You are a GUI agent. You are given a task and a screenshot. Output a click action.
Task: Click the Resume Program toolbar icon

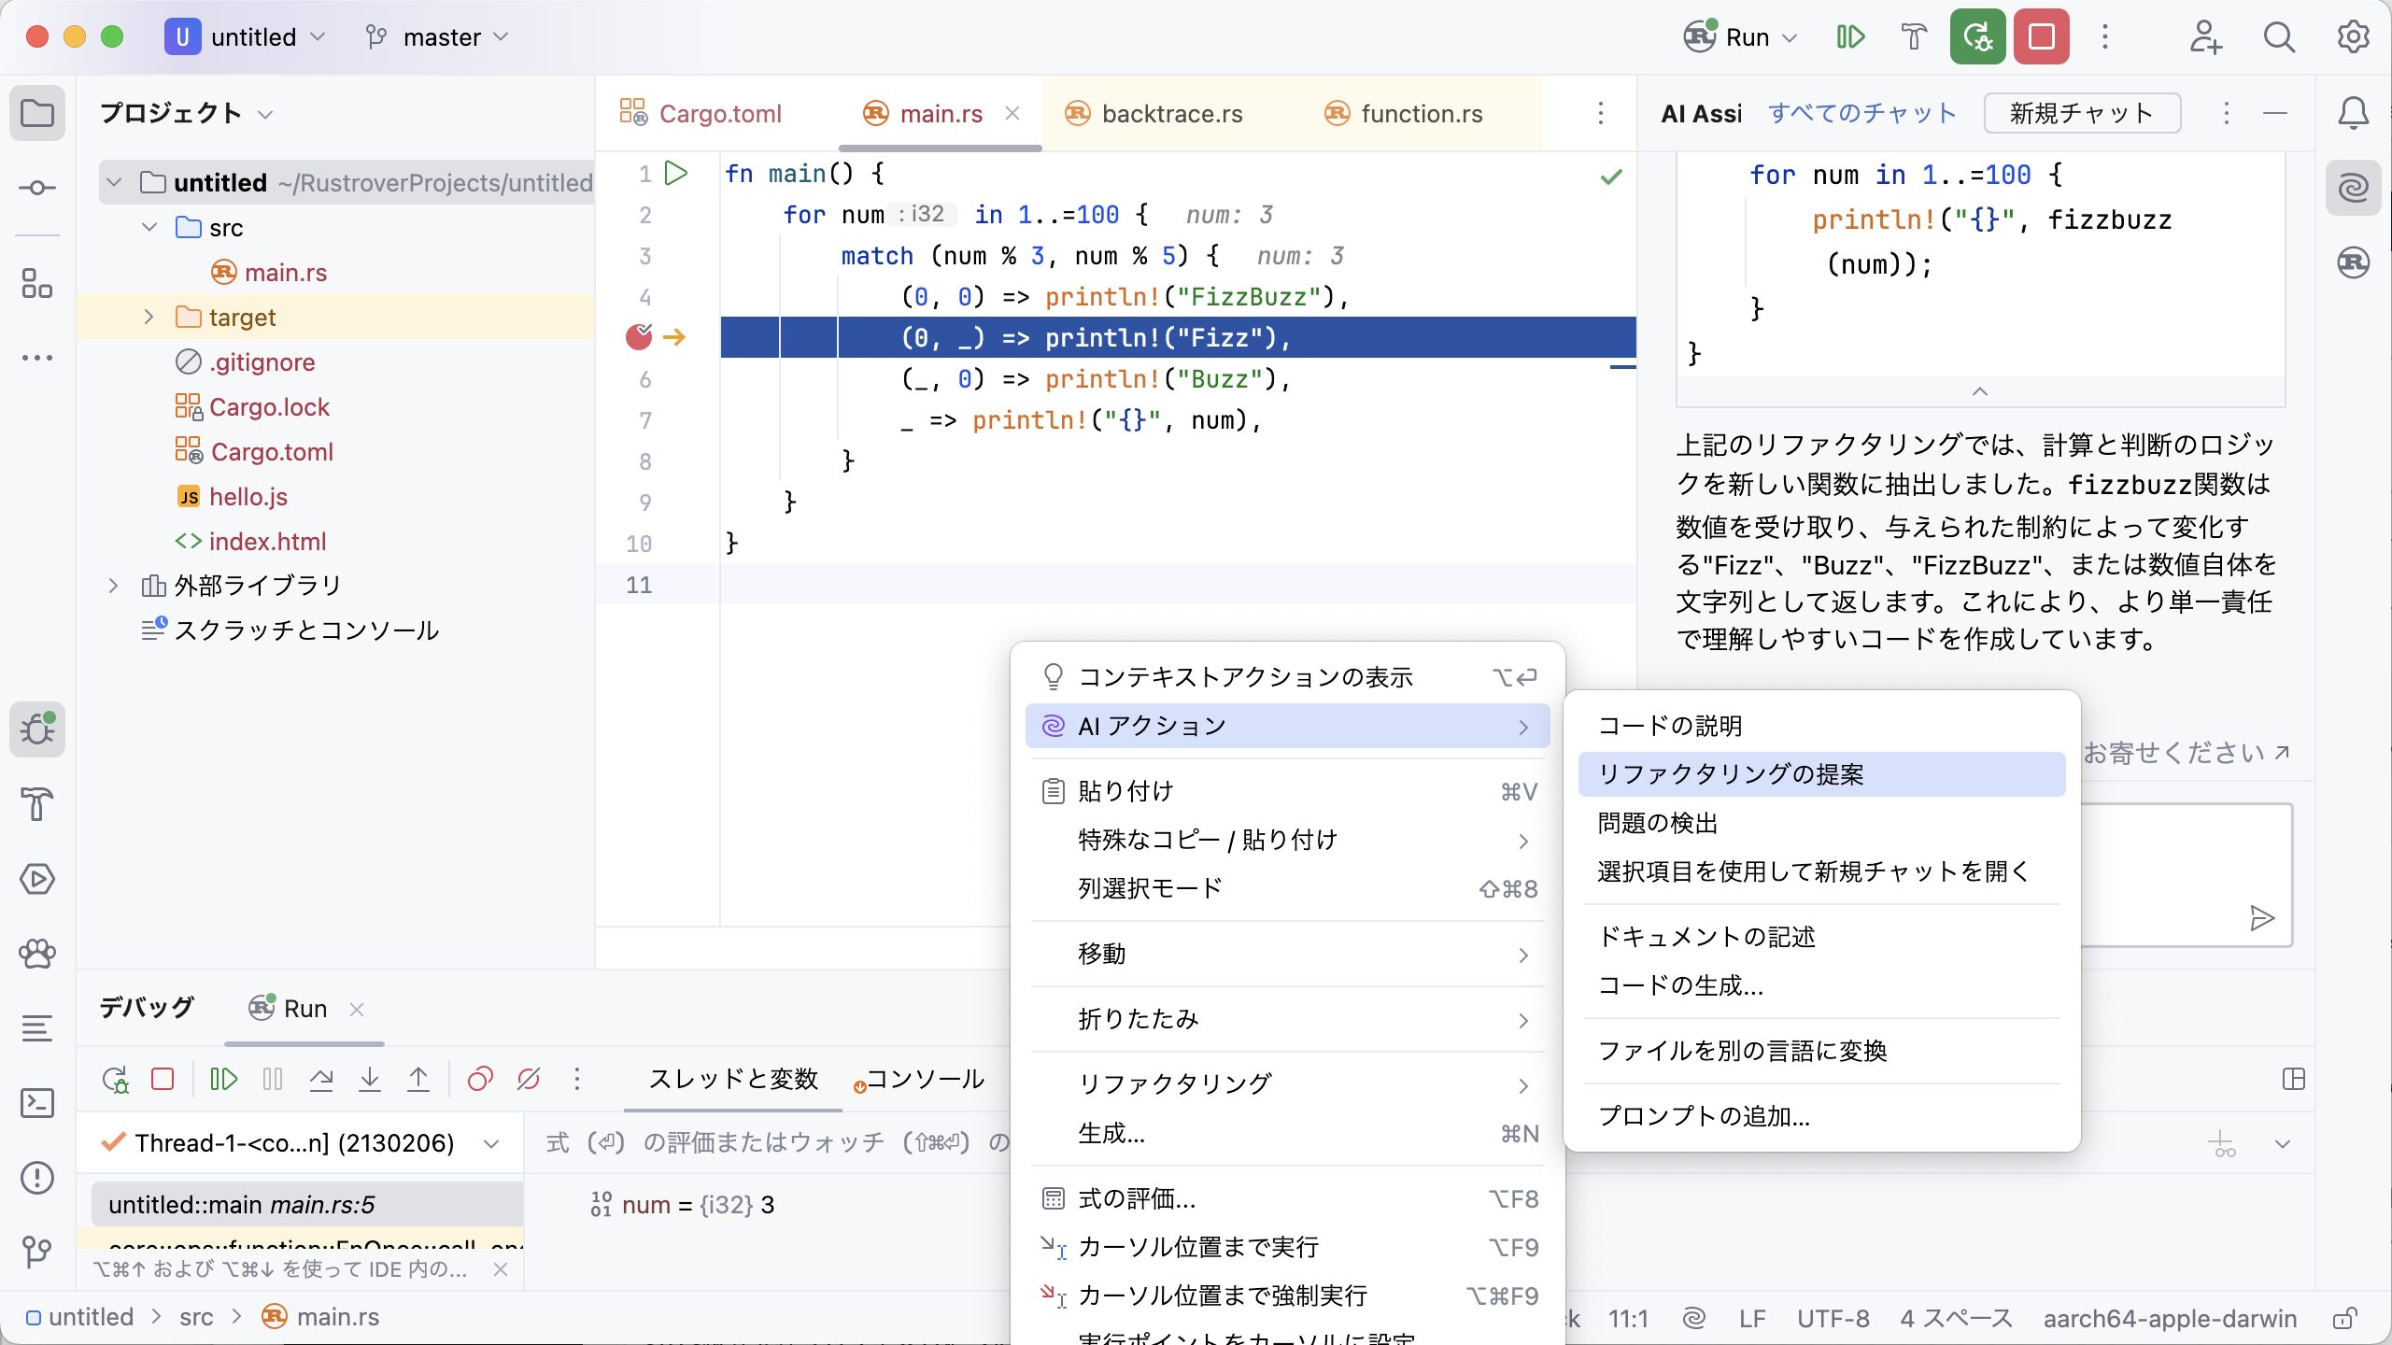click(1849, 37)
